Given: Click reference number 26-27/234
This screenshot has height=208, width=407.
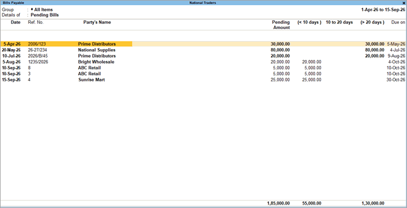Looking at the screenshot, I should 37,50.
